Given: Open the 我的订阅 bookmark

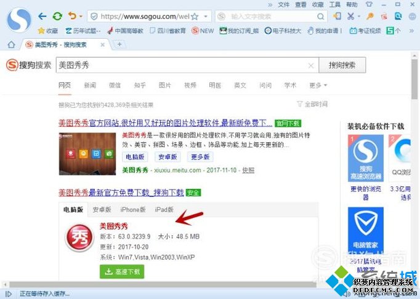Looking at the screenshot, I should click(x=239, y=31).
